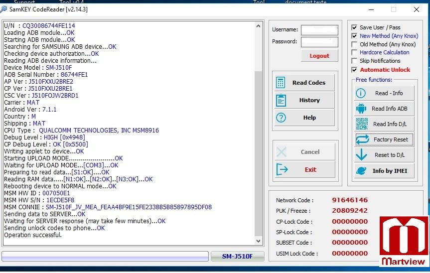Image resolution: width=430 pixels, height=273 pixels.
Task: Click the exit arrow icon
Action: click(282, 169)
